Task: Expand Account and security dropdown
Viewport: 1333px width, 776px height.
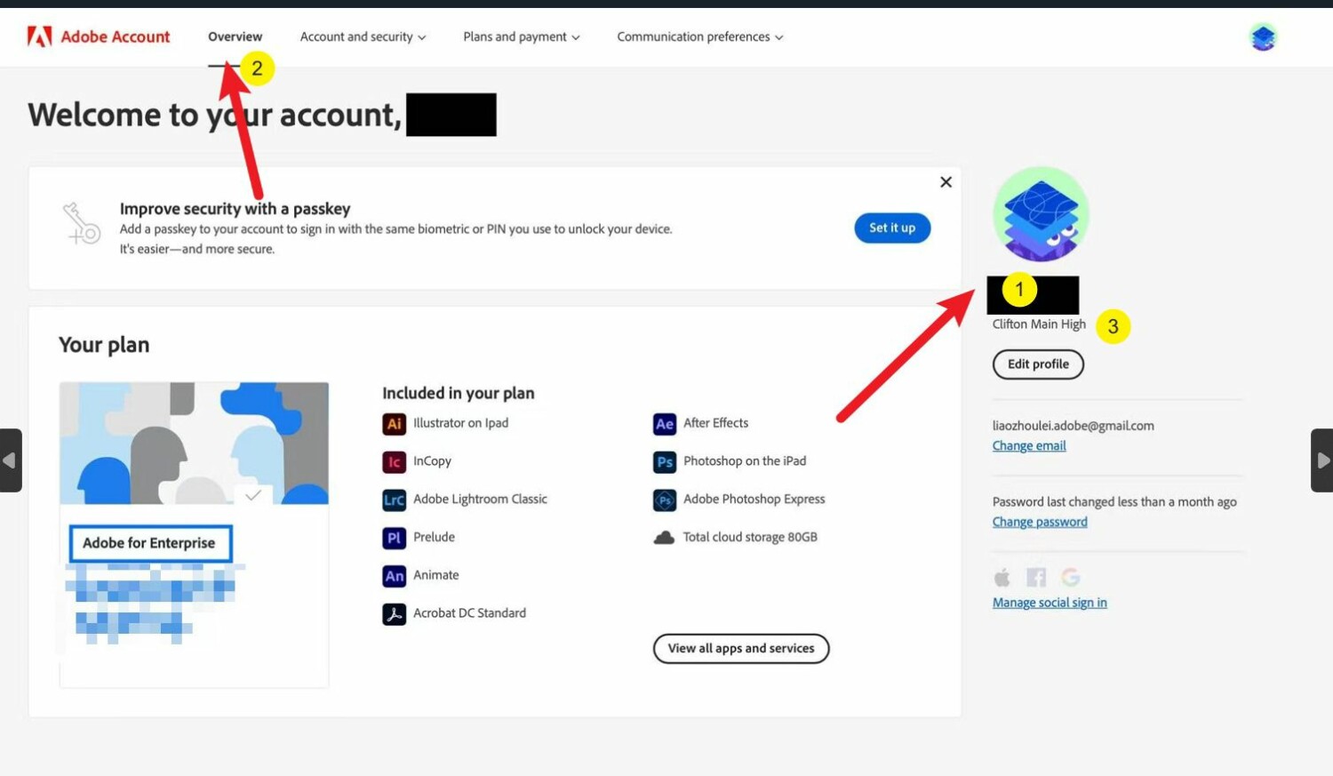Action: 363,37
